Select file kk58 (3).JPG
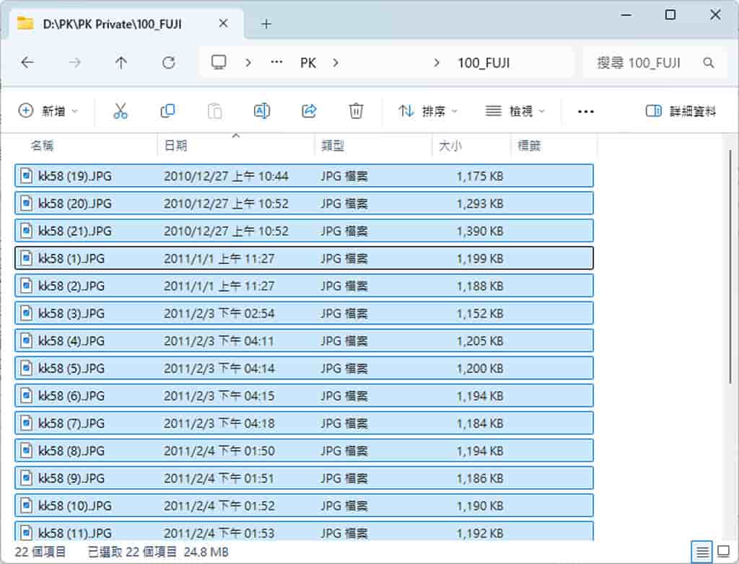The image size is (739, 564). point(304,313)
